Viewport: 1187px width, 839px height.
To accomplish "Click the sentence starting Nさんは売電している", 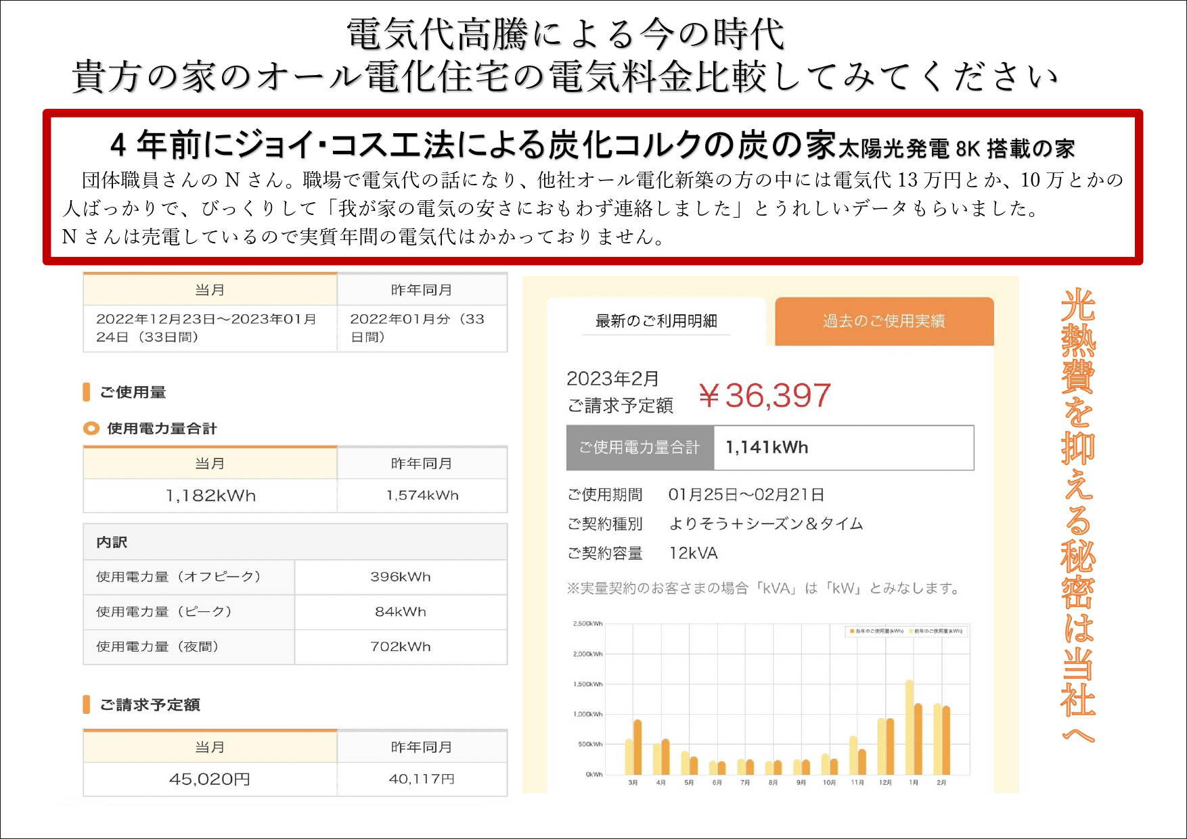I will [364, 237].
